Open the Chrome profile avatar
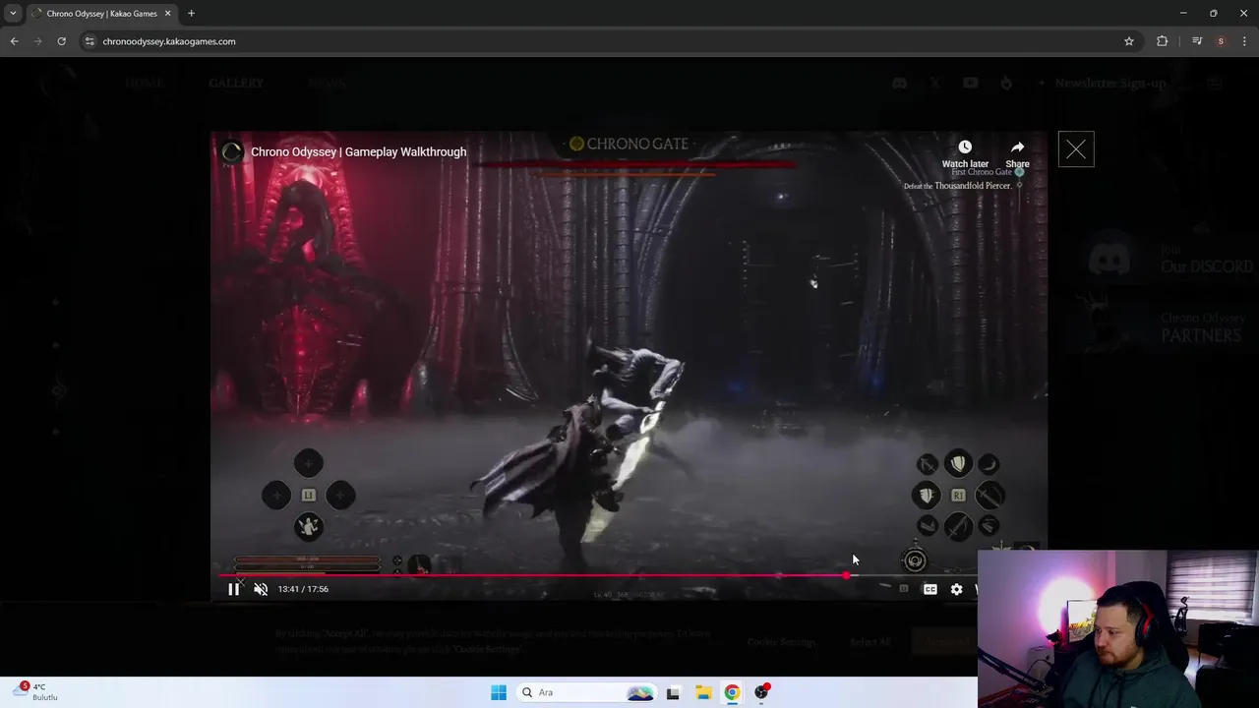The height and width of the screenshot is (708, 1259). tap(1221, 41)
